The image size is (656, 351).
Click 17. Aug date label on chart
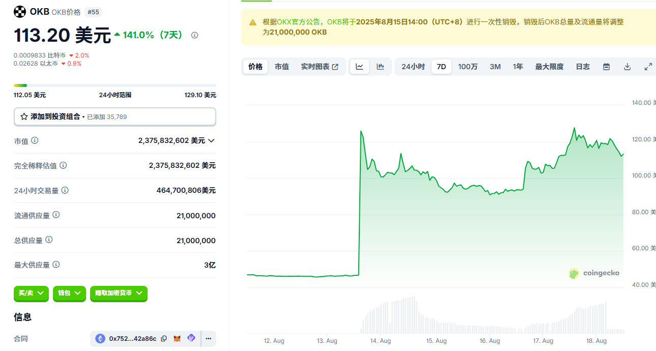pyautogui.click(x=543, y=341)
